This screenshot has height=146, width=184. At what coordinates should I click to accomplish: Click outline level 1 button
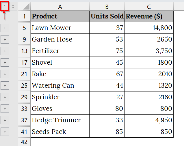(5, 6)
